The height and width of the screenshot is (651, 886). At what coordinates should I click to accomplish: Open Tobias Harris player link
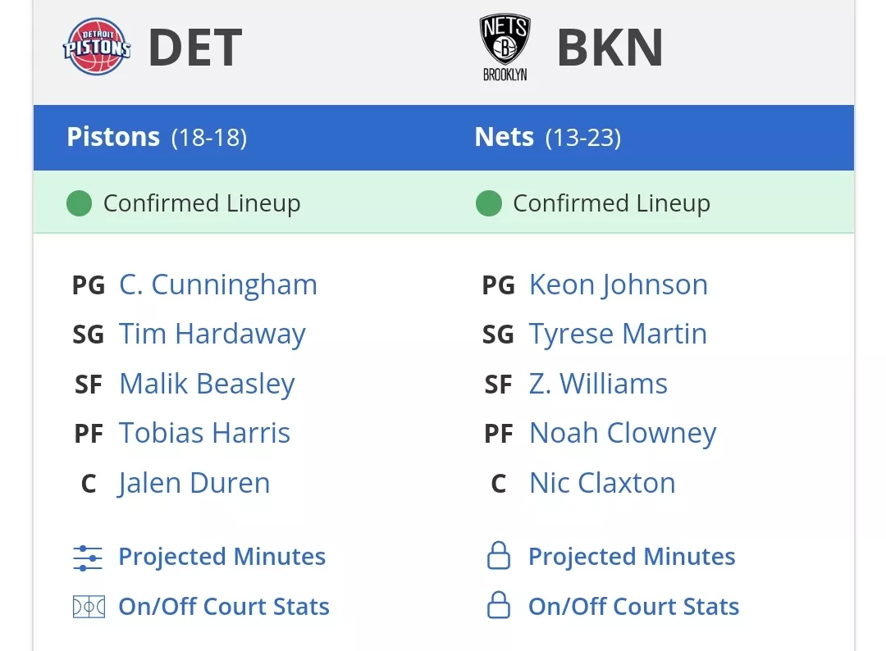tap(204, 433)
